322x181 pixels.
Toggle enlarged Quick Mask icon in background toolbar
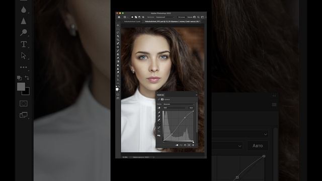click(x=24, y=104)
